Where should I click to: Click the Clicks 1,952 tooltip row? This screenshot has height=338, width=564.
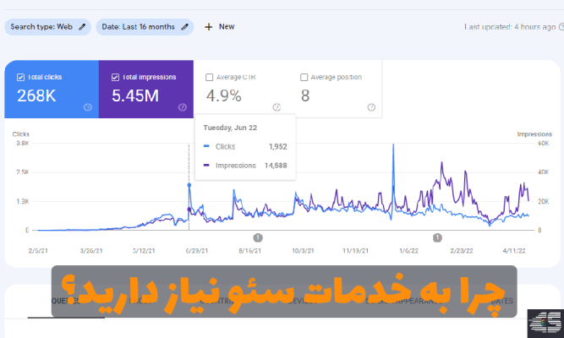245,147
